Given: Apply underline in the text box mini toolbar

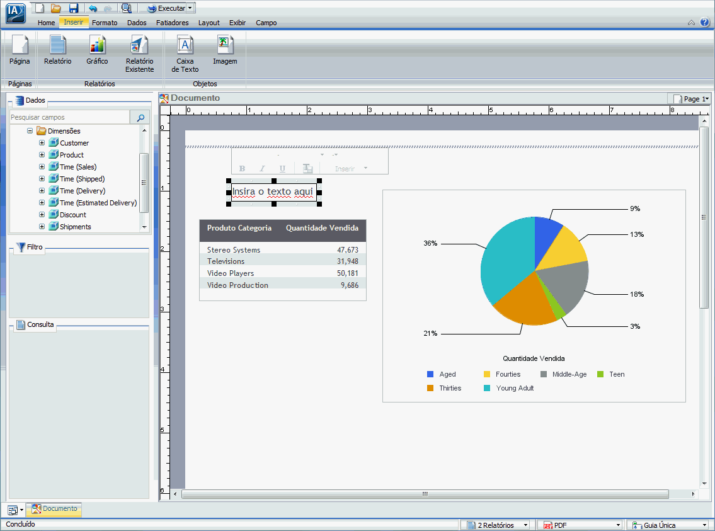Looking at the screenshot, I should tap(282, 169).
